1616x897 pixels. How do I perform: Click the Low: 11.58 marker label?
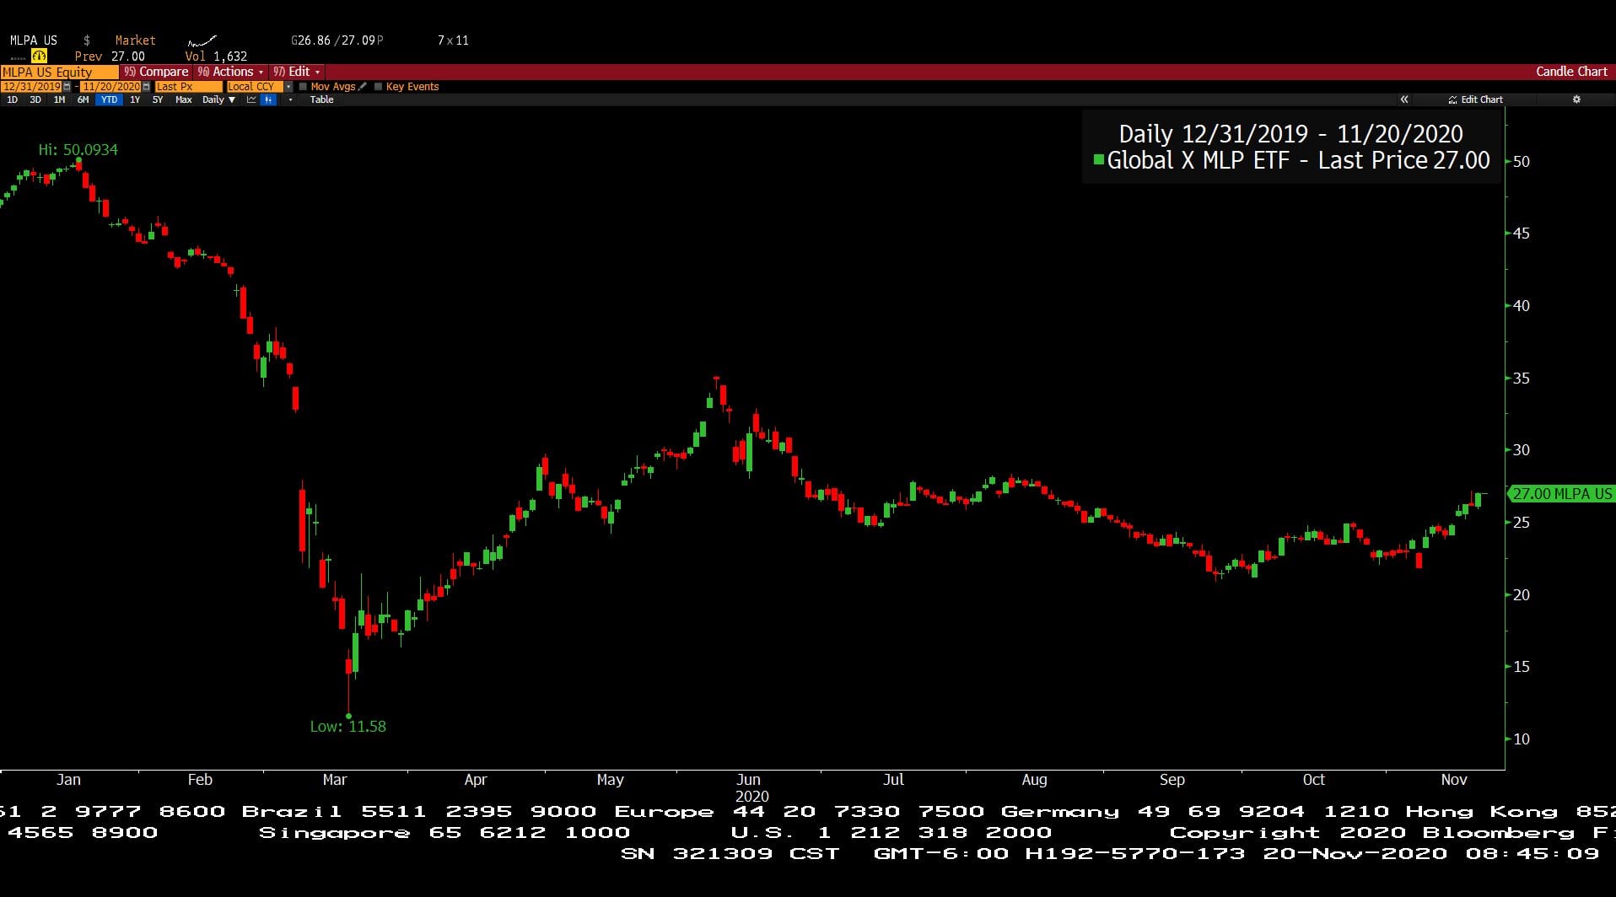coord(348,727)
